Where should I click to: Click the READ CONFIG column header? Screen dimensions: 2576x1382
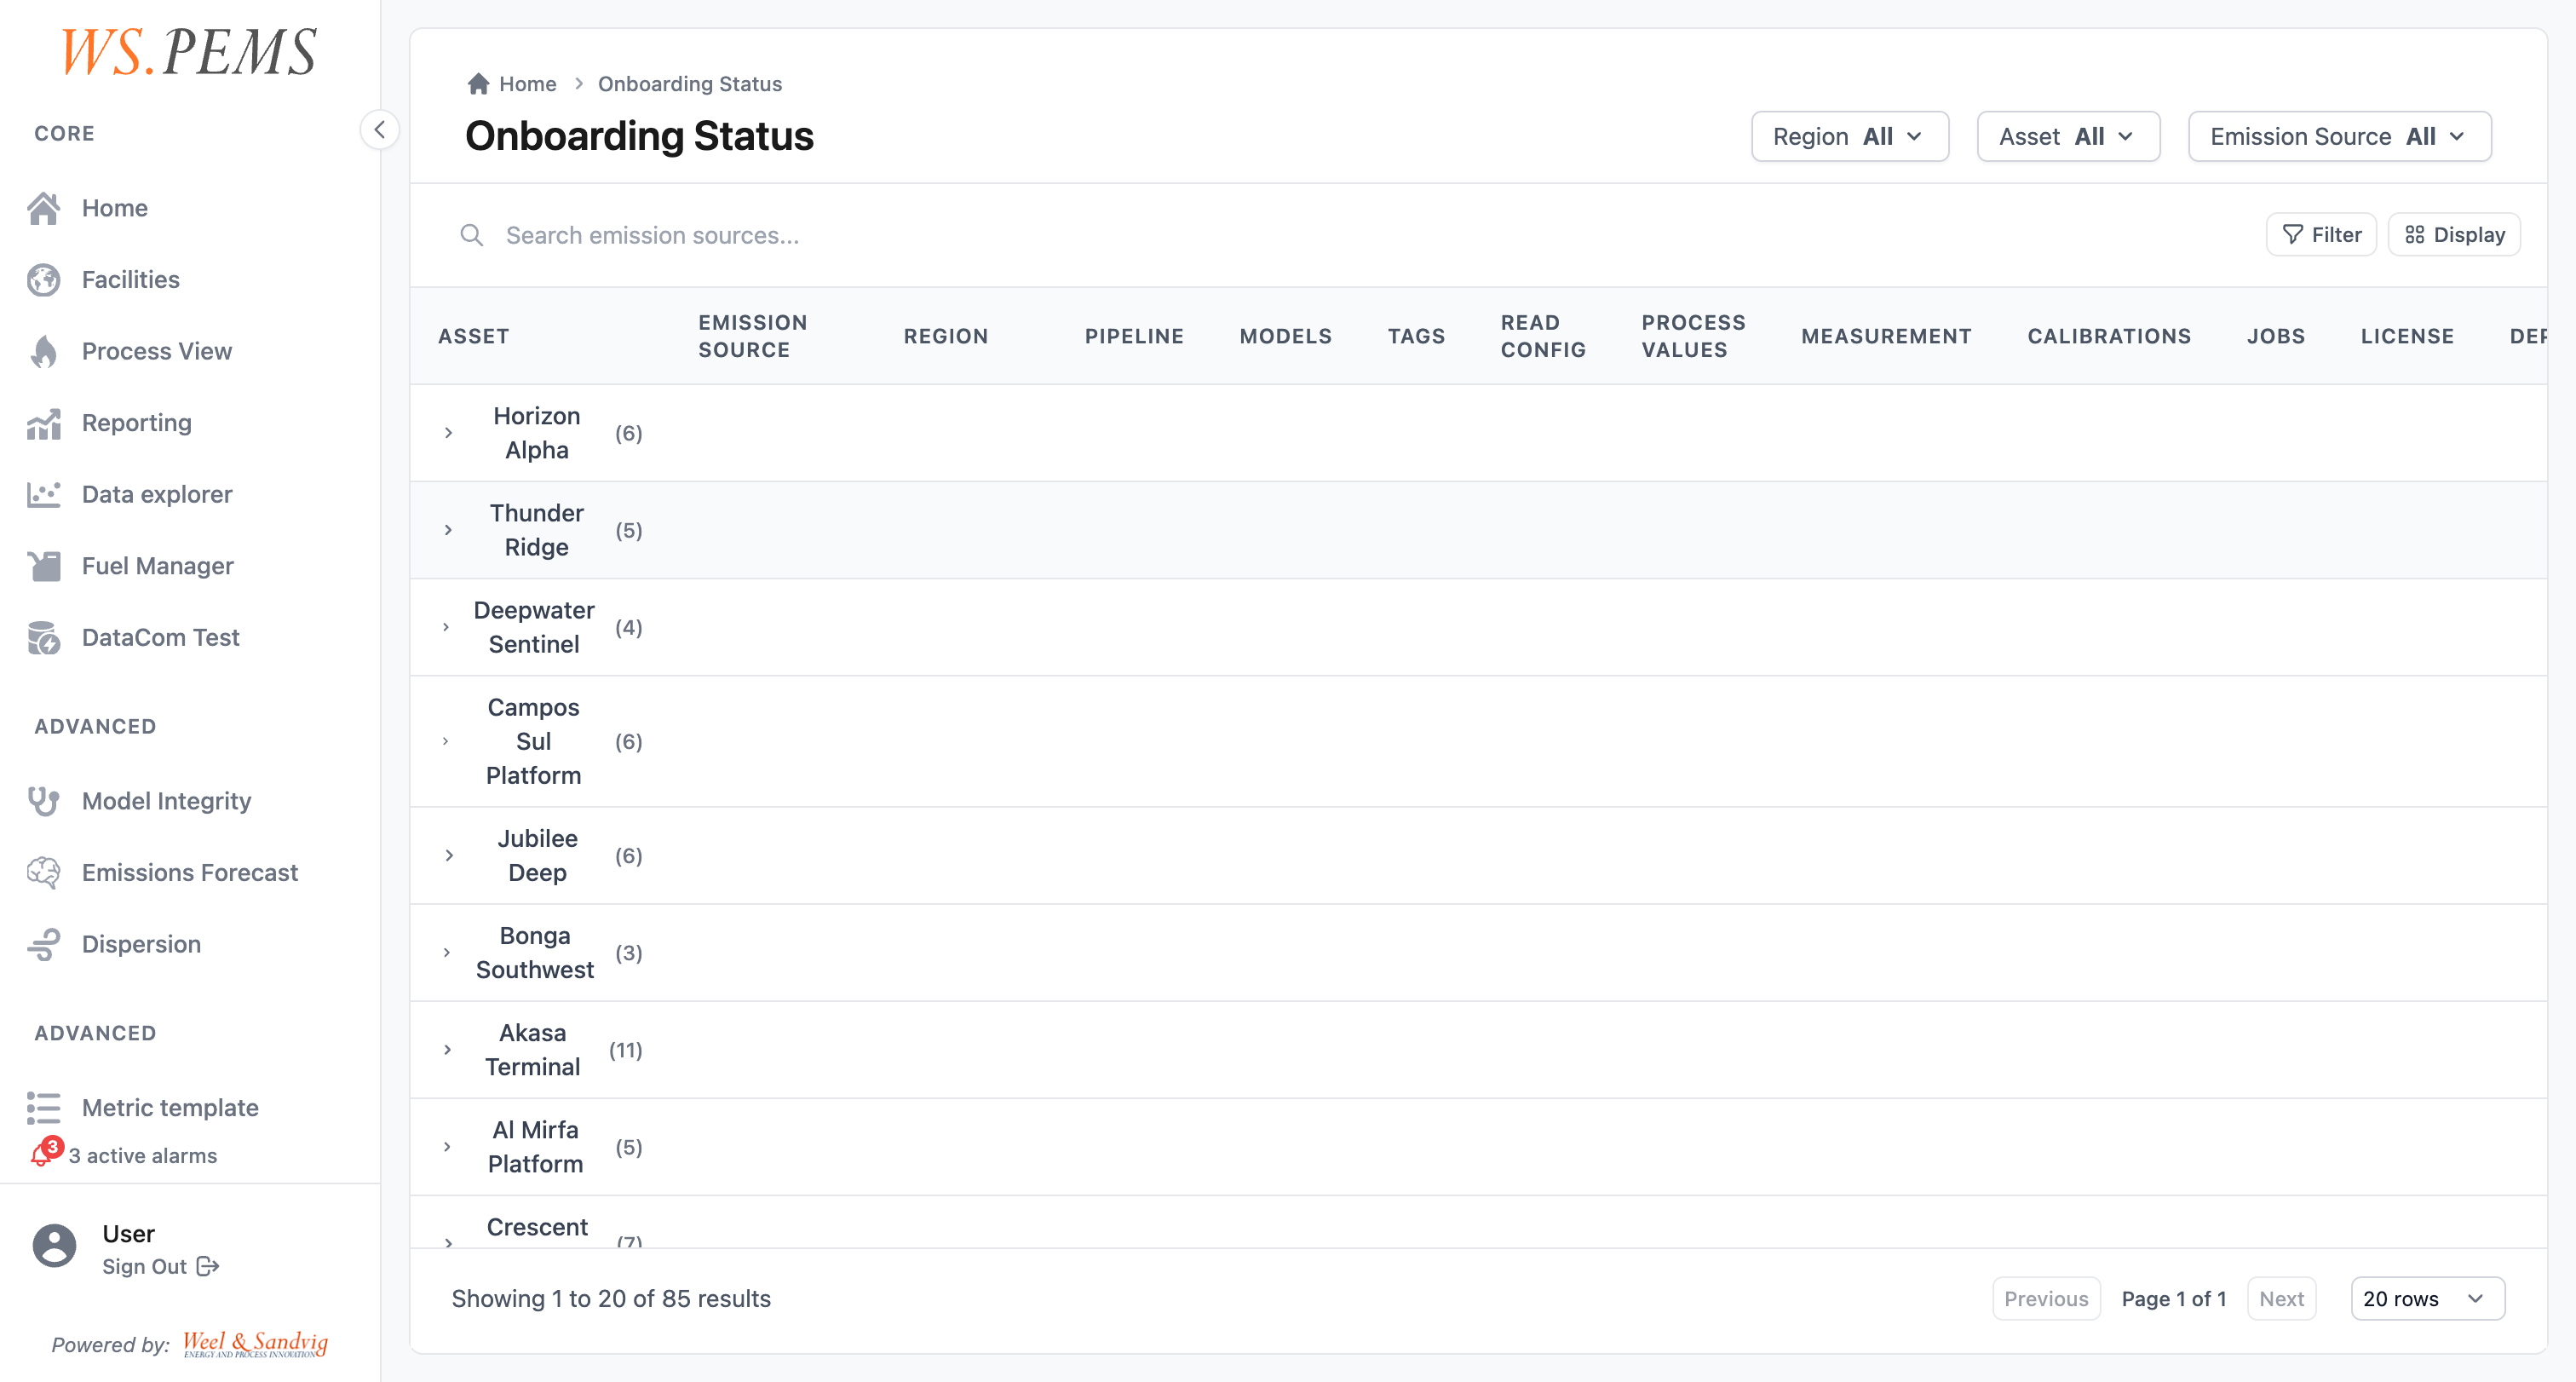(1543, 336)
